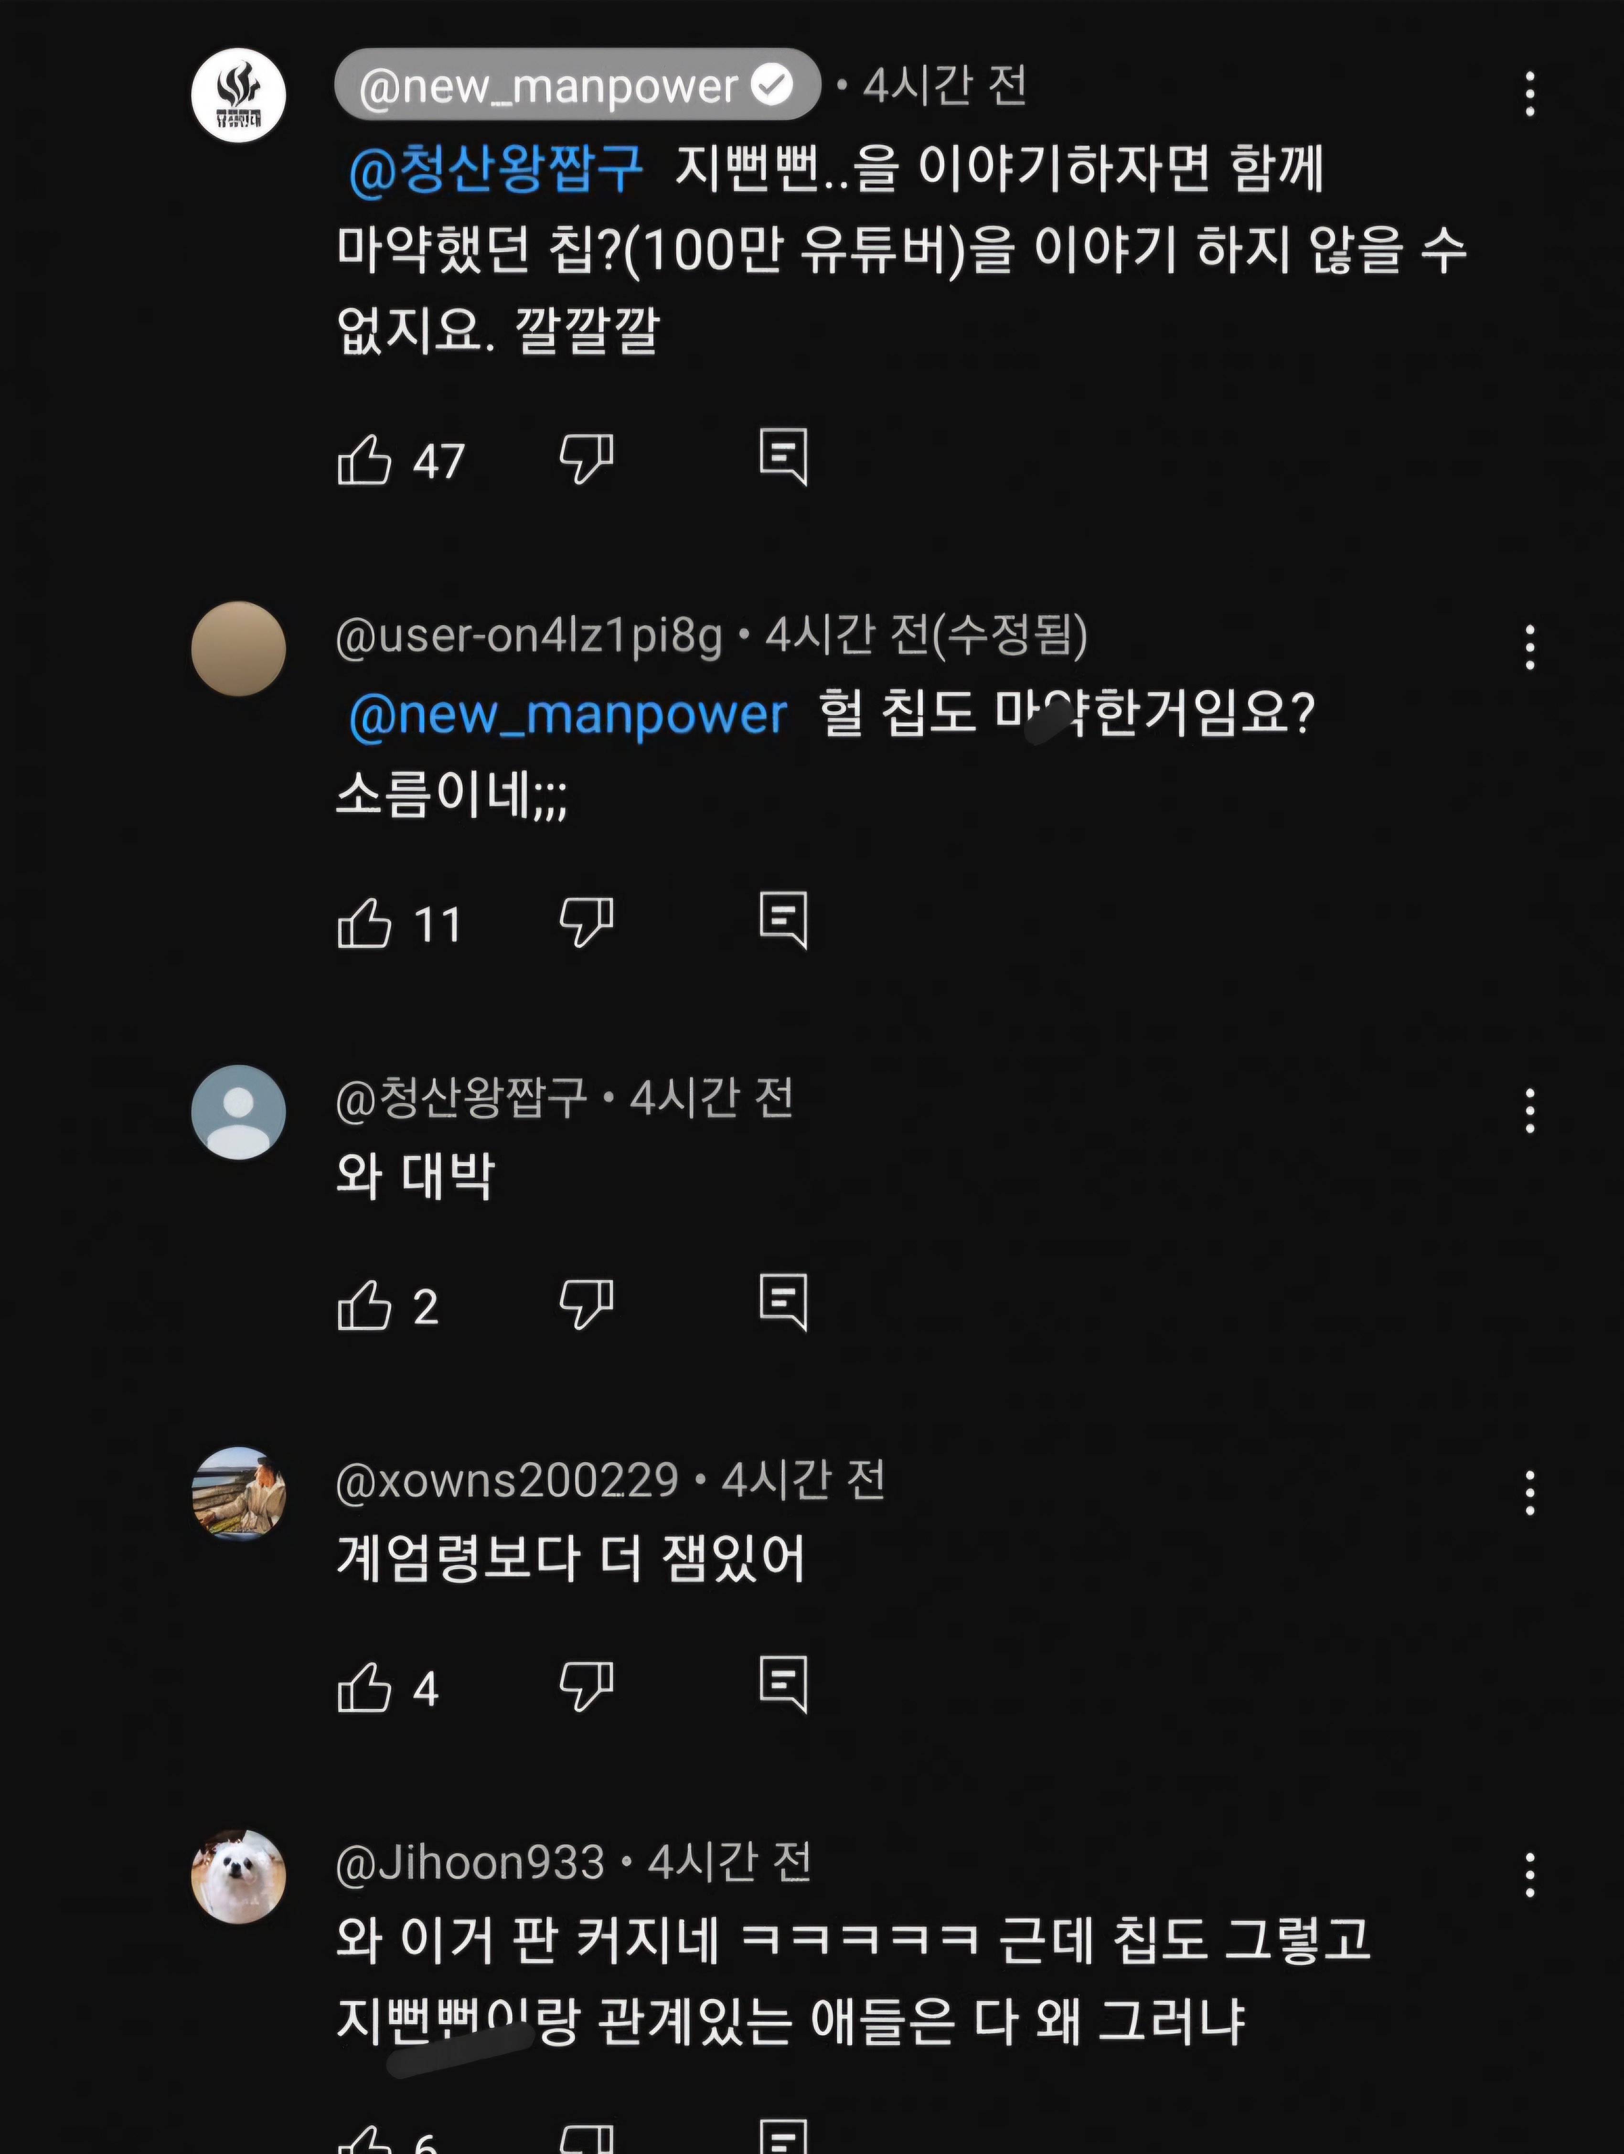Open the xowns200229 profile avatar

point(238,1494)
